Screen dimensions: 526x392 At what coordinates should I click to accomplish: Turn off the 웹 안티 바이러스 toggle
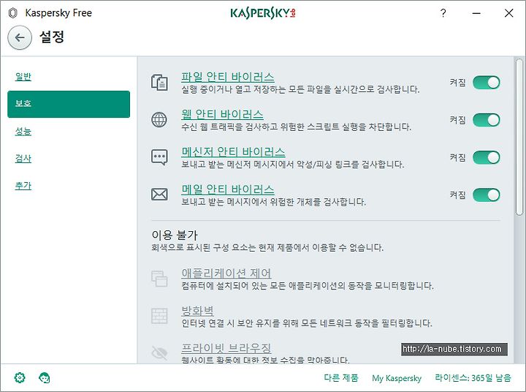(x=487, y=120)
